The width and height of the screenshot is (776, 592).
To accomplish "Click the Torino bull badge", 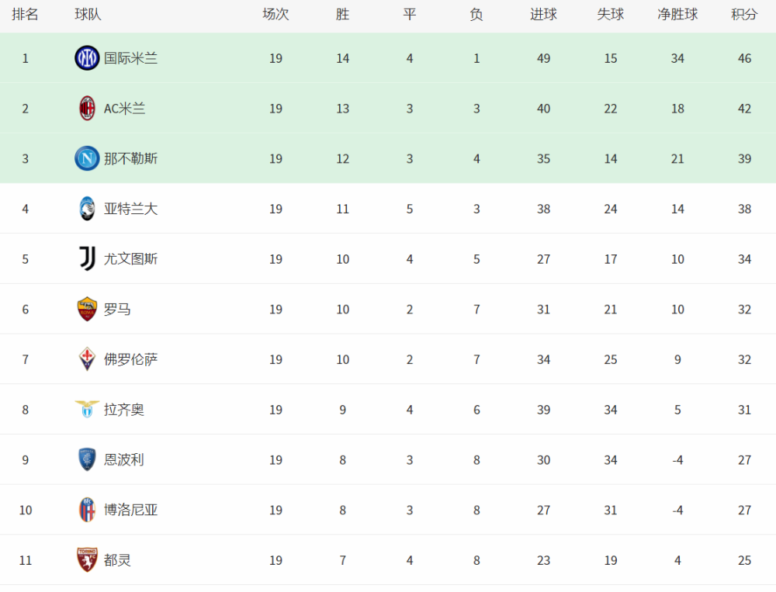I will point(87,560).
